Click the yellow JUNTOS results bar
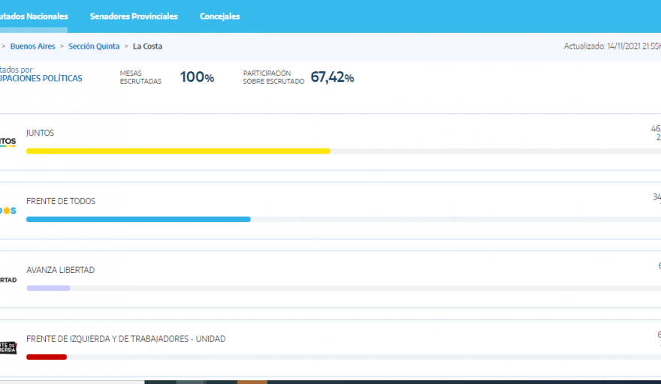The width and height of the screenshot is (661, 384). click(178, 151)
